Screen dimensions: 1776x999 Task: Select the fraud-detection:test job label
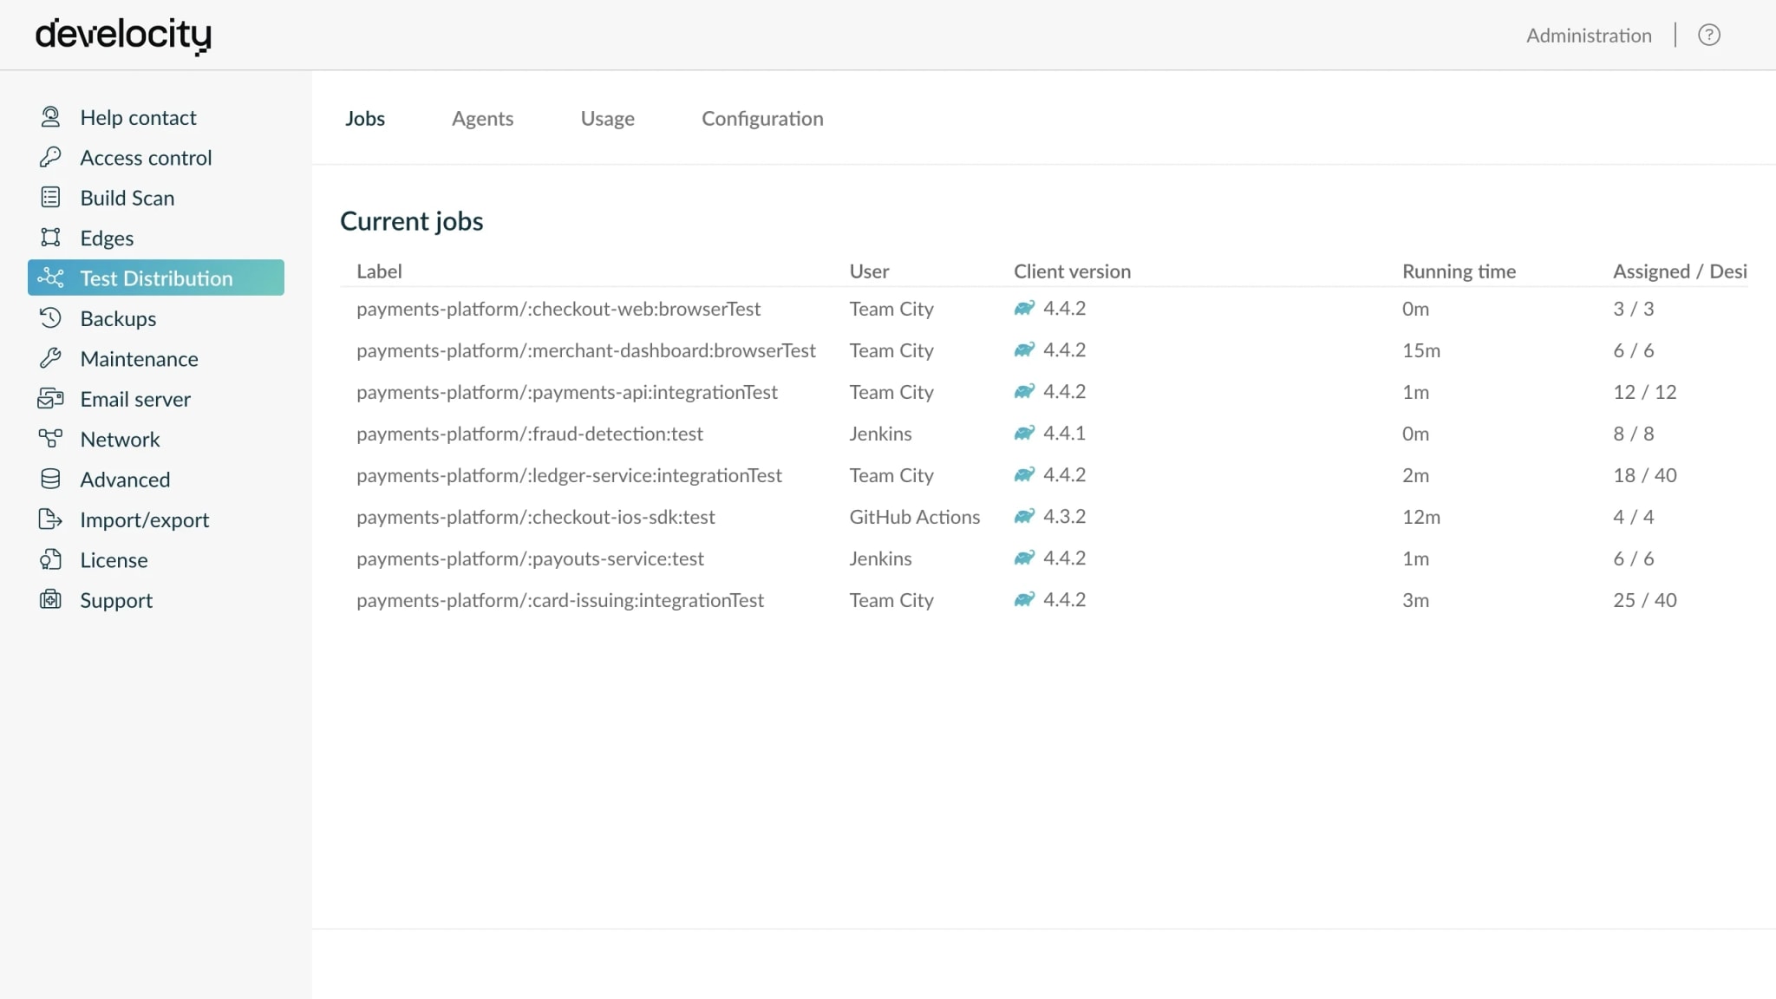click(530, 434)
